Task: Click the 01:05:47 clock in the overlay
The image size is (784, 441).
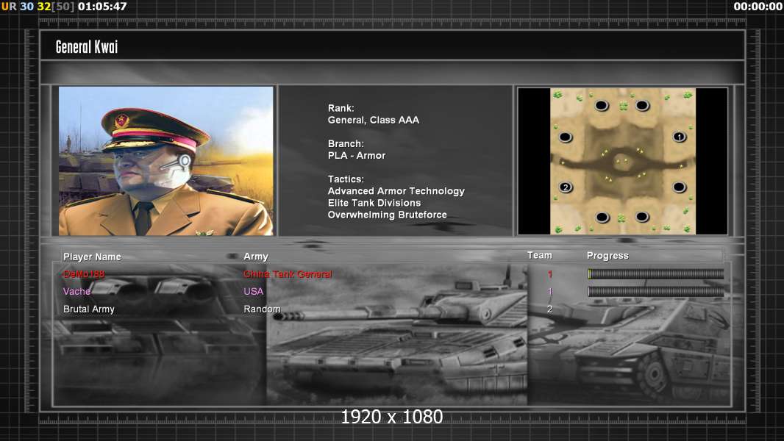Action: [x=102, y=7]
